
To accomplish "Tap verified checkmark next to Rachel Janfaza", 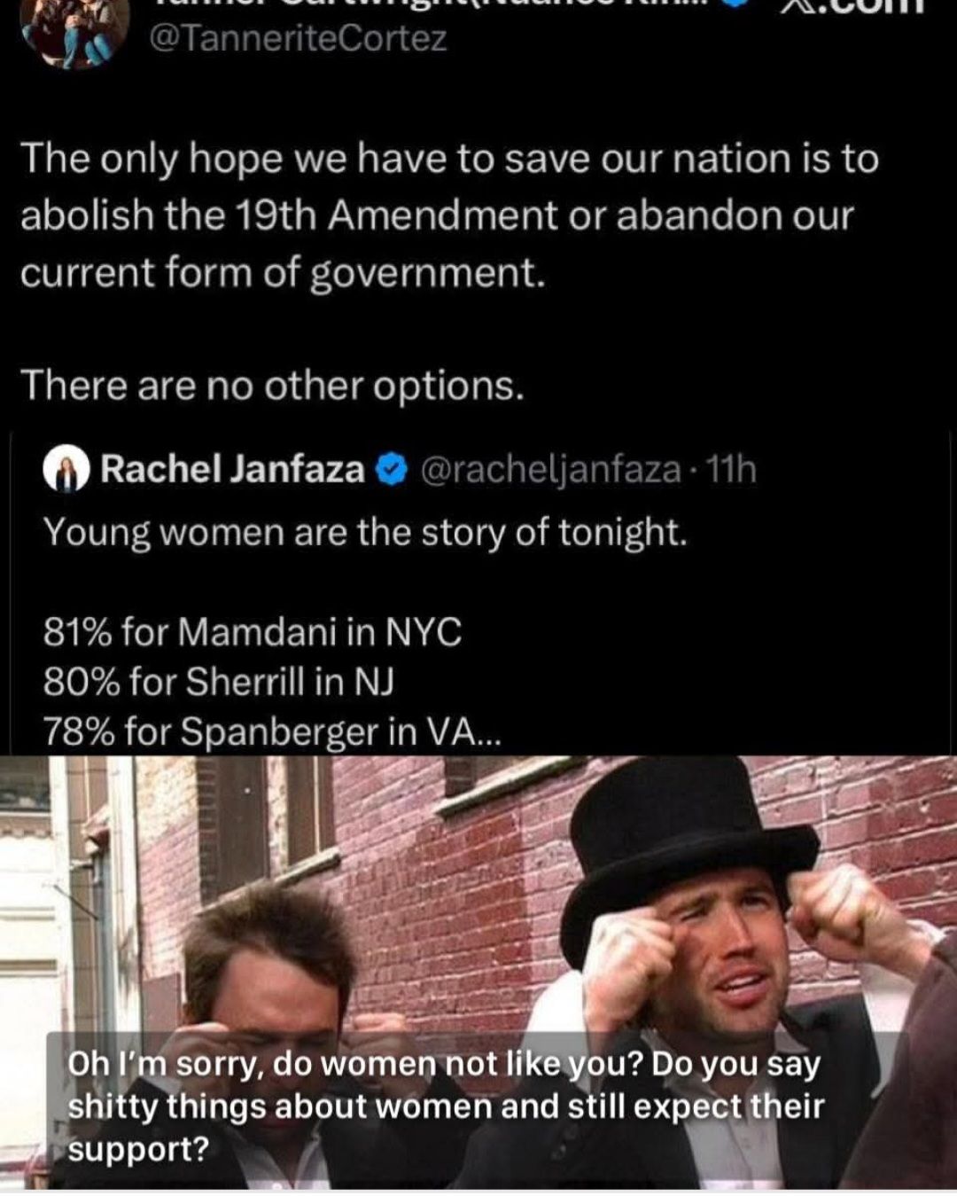I will tap(392, 470).
